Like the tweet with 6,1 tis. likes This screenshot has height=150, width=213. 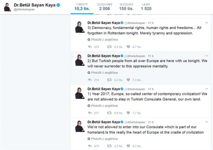(128, 146)
